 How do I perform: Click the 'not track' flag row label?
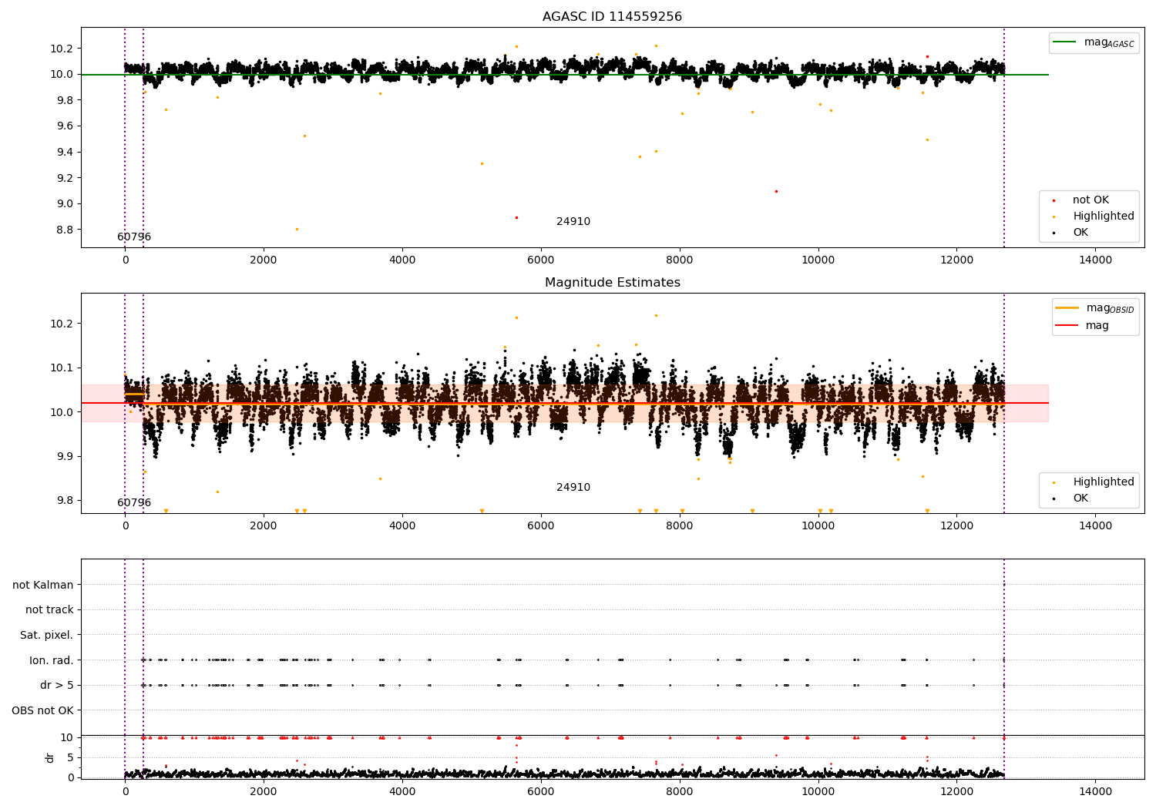49,609
